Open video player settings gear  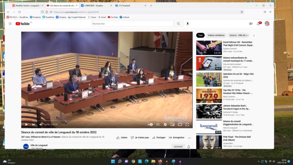pos(165,125)
